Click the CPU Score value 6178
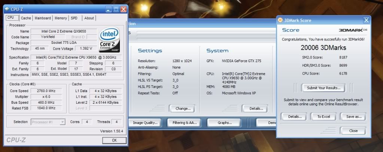Viewport: 383px width, 152px height. [x=343, y=73]
